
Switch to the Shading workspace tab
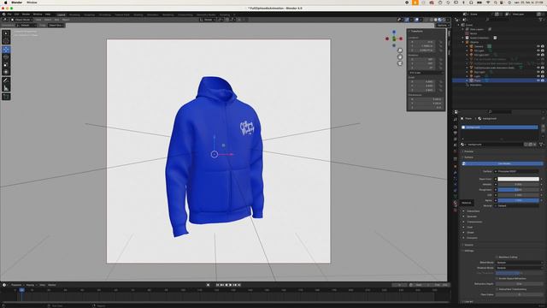click(x=138, y=15)
